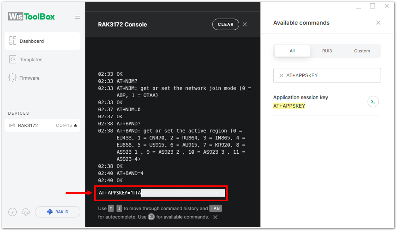Click the command search field
The image size is (397, 231).
point(327,75)
